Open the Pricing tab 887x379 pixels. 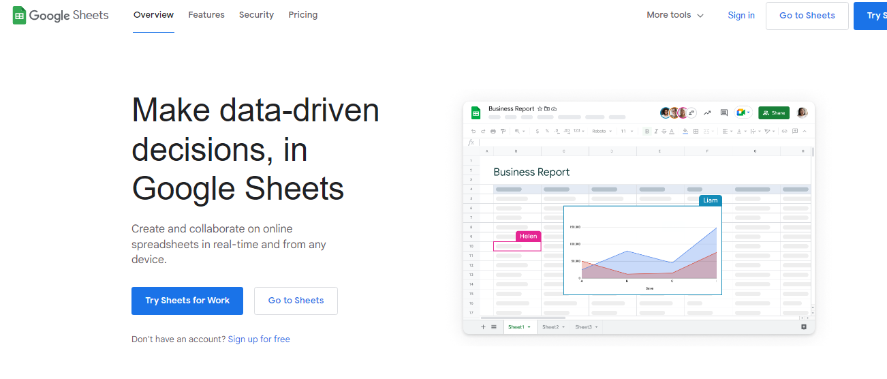[x=302, y=14]
